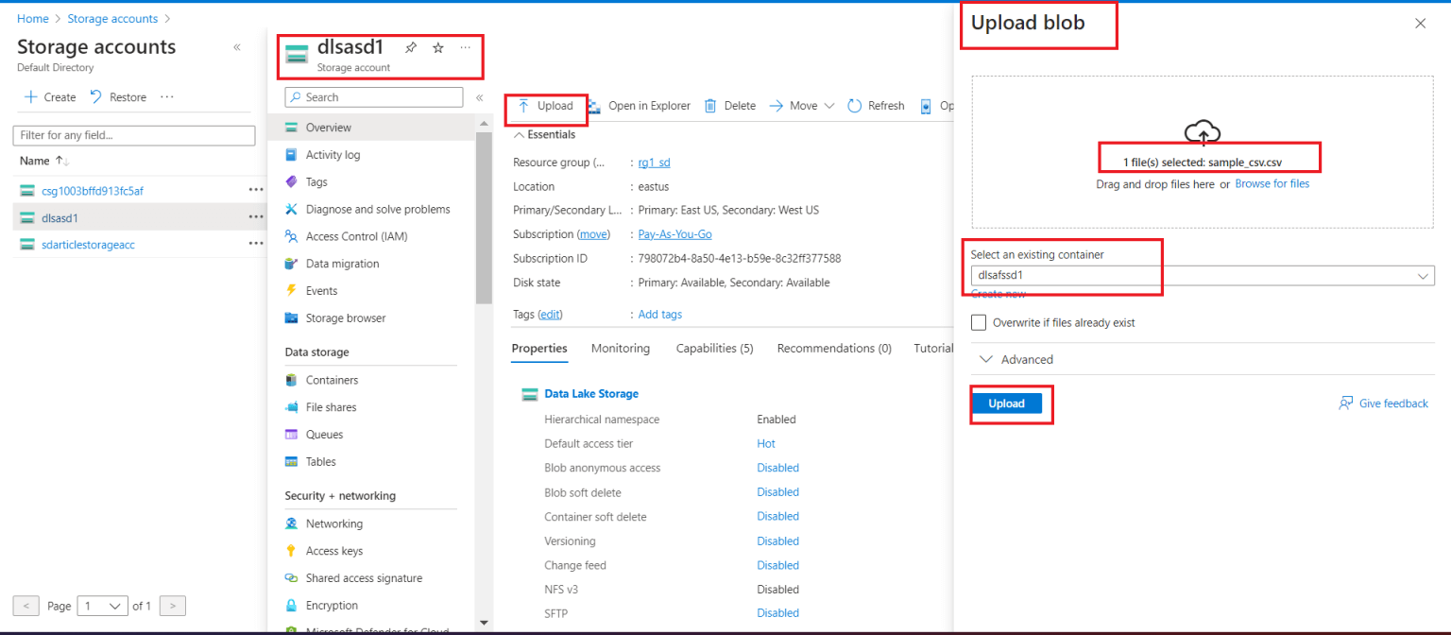Click Storage accounts breadcrumb link
Screen dimensions: 1451x635
tap(111, 19)
